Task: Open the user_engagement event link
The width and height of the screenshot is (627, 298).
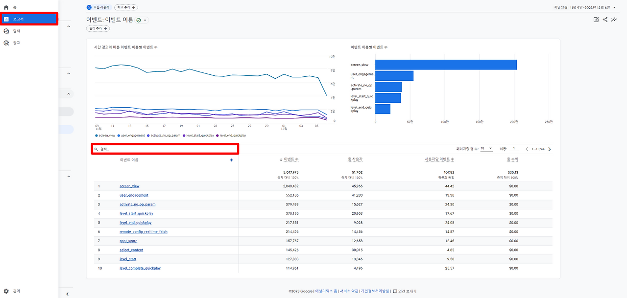Action: coord(134,195)
